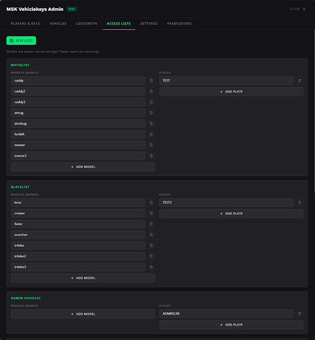Add a model to the Whitelist

(83, 167)
